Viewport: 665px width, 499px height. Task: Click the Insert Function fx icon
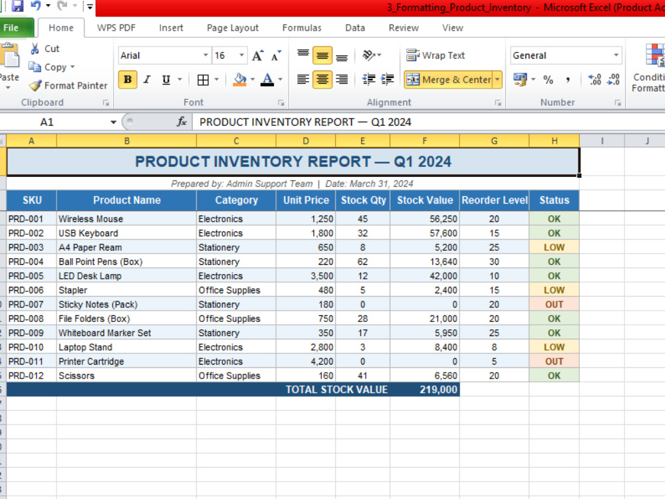(x=182, y=122)
